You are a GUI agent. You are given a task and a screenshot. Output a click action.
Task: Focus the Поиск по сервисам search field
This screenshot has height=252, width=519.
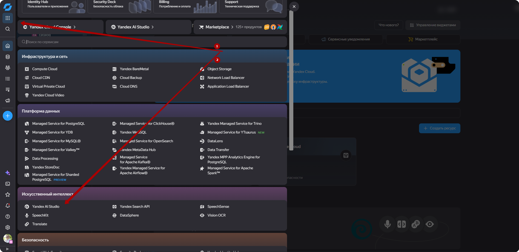pos(152,42)
